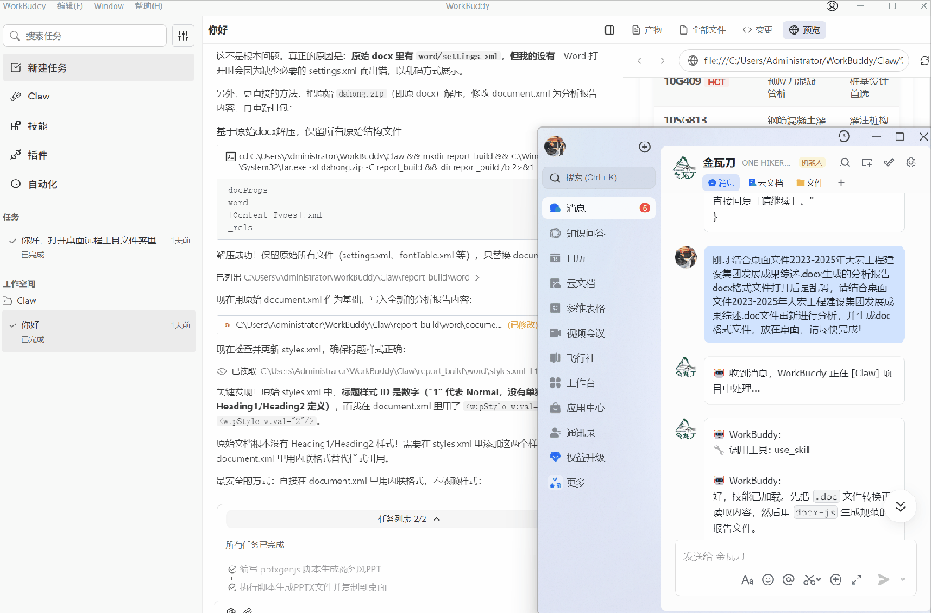
Task: Click the eye icon beside the read styles.xml entry
Action: 222,371
